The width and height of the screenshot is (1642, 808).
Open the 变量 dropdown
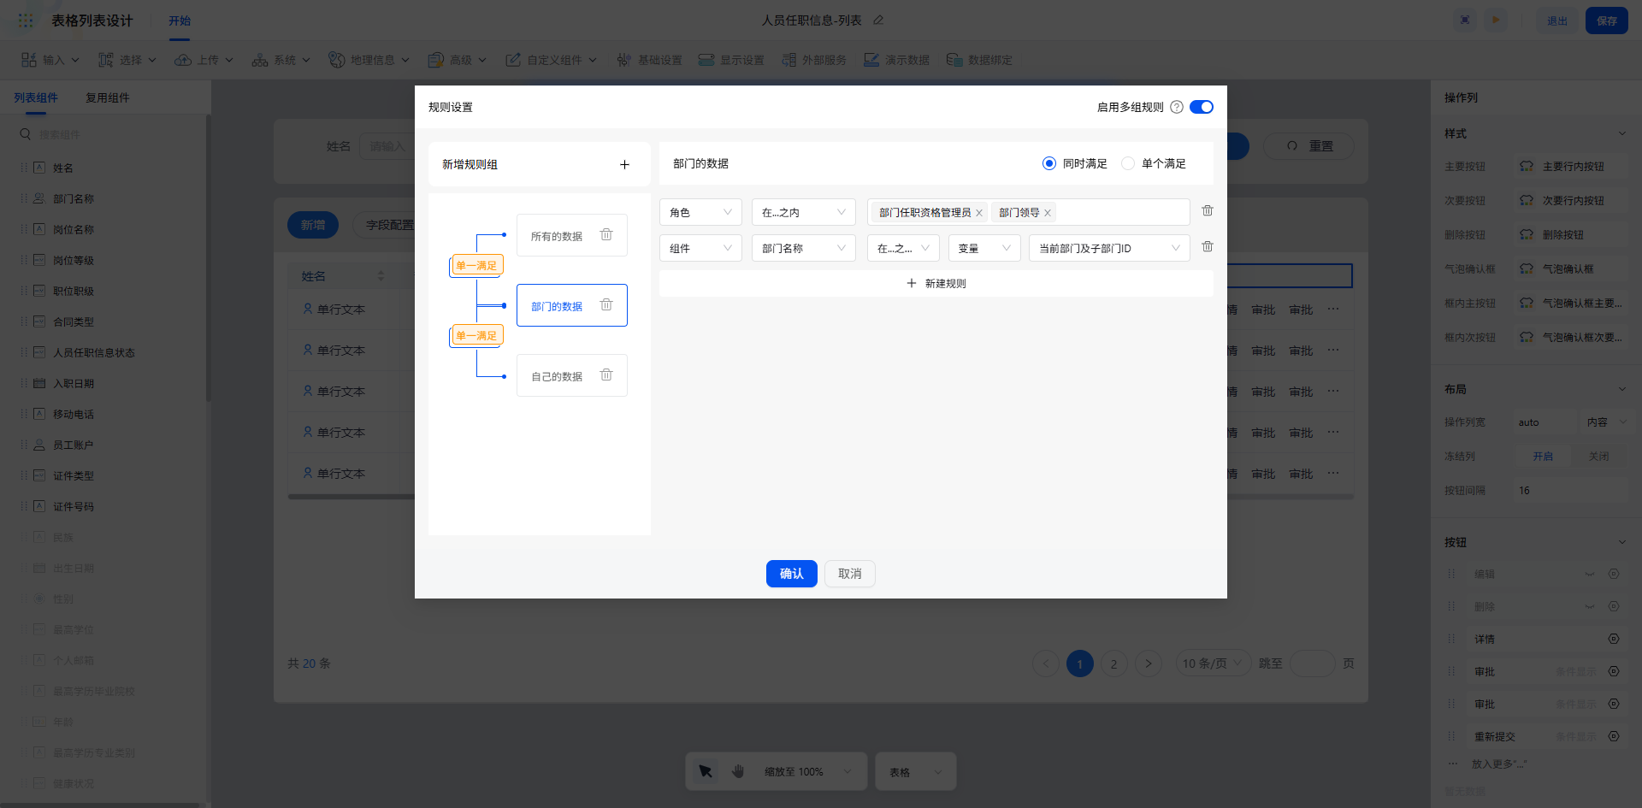coord(984,248)
